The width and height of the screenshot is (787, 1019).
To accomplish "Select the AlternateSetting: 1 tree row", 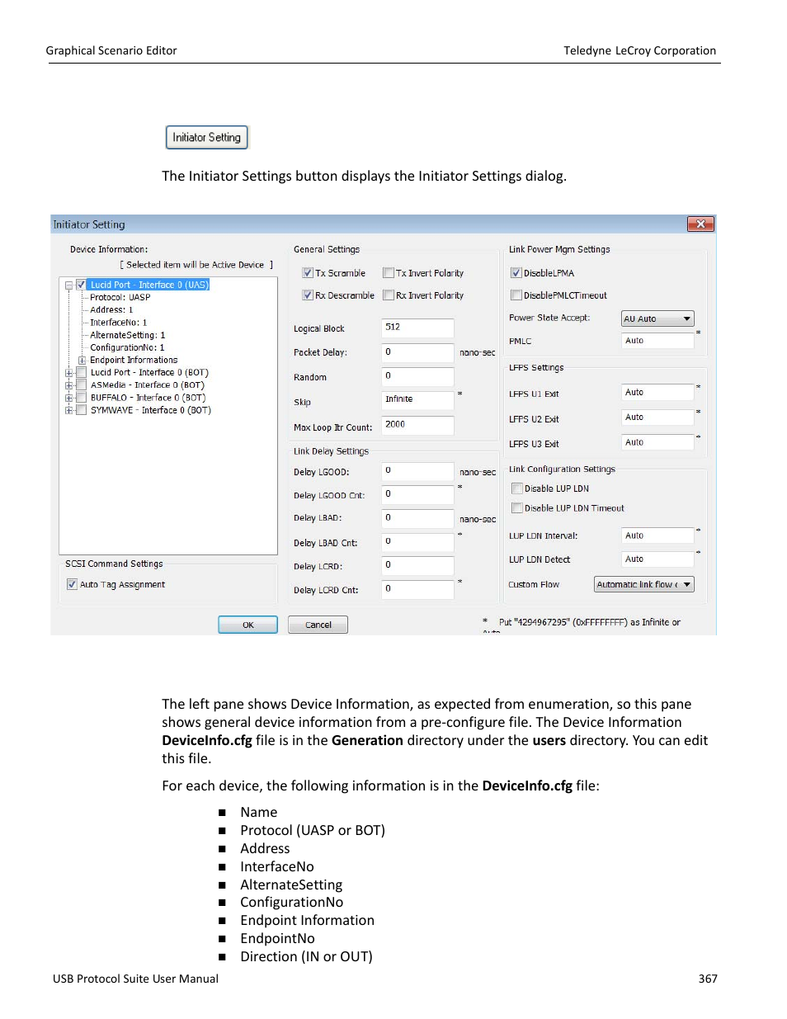I will point(128,335).
